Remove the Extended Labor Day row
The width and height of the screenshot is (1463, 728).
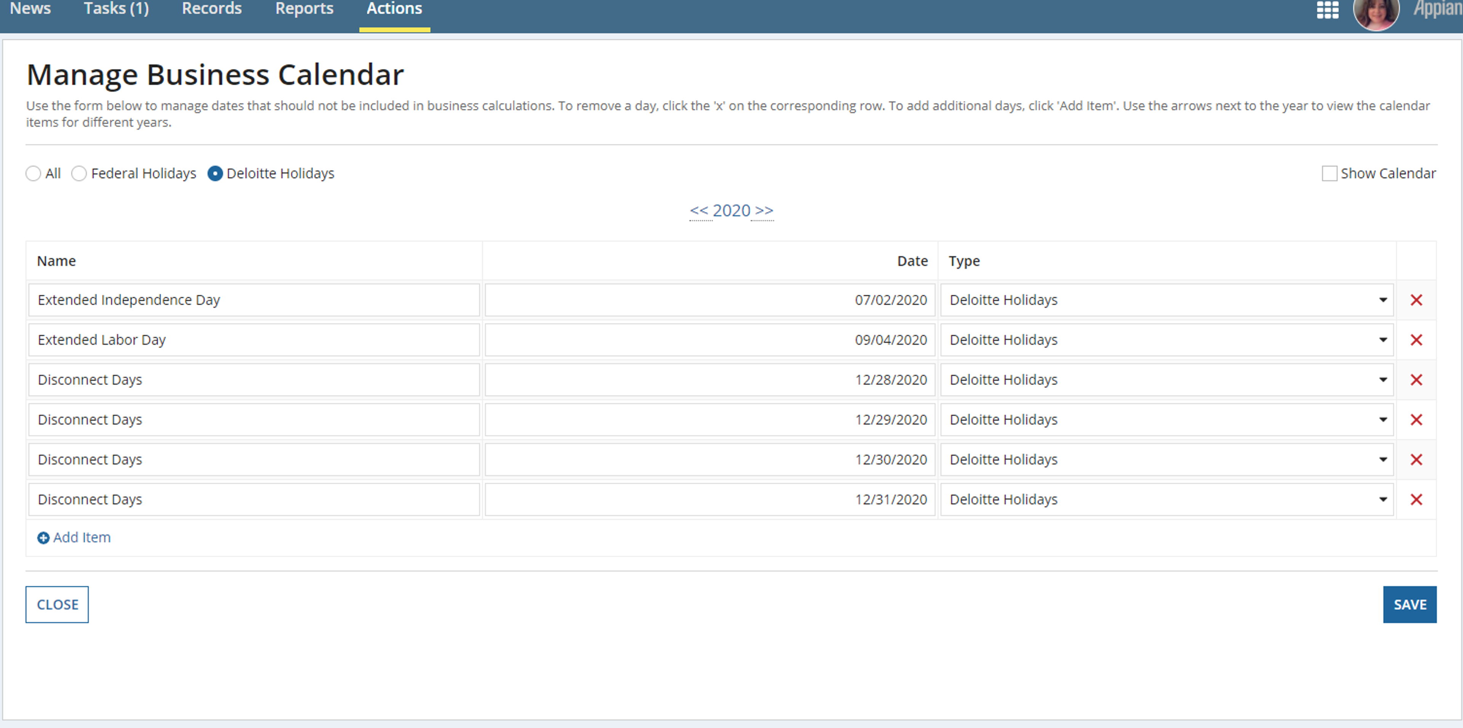pos(1417,339)
